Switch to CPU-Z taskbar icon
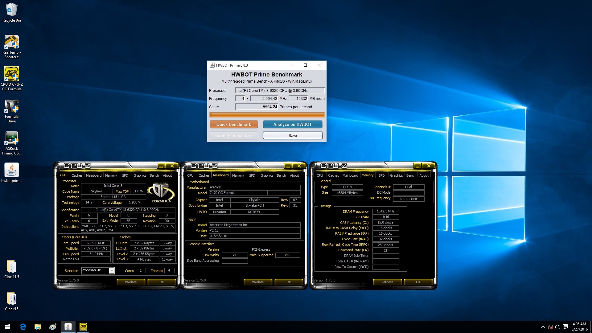This screenshot has height=333, width=592. click(x=83, y=327)
